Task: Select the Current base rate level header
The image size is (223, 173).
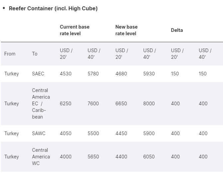Action: 74,30
